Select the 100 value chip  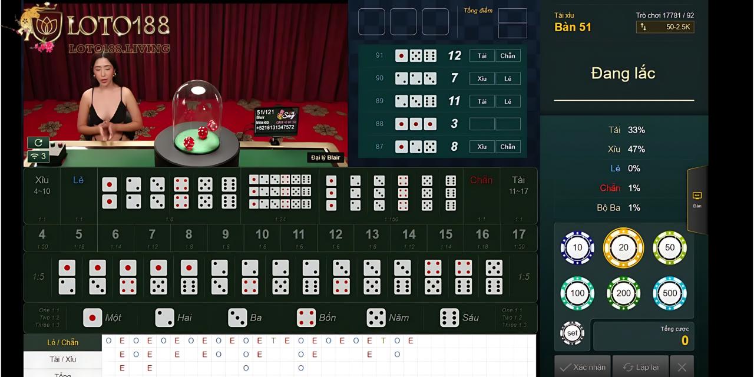577,293
